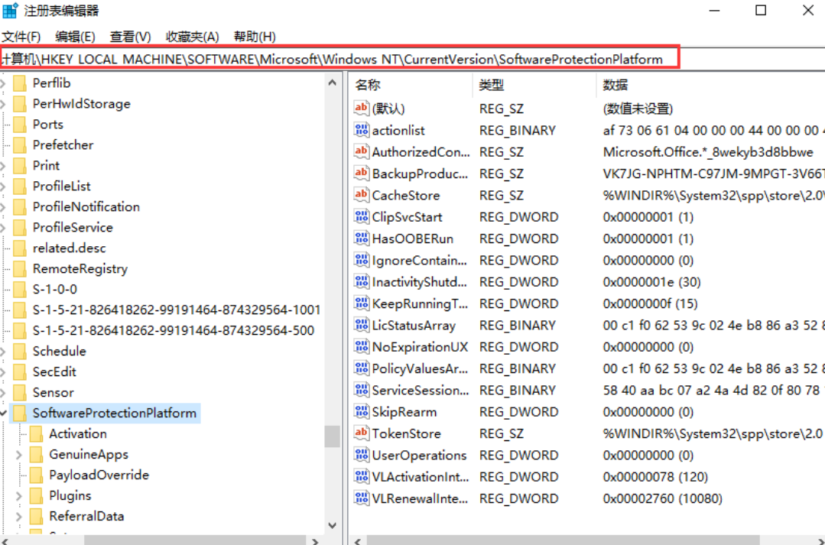Open the 收藏夹(A) menu
This screenshot has width=825, height=545.
click(x=192, y=37)
